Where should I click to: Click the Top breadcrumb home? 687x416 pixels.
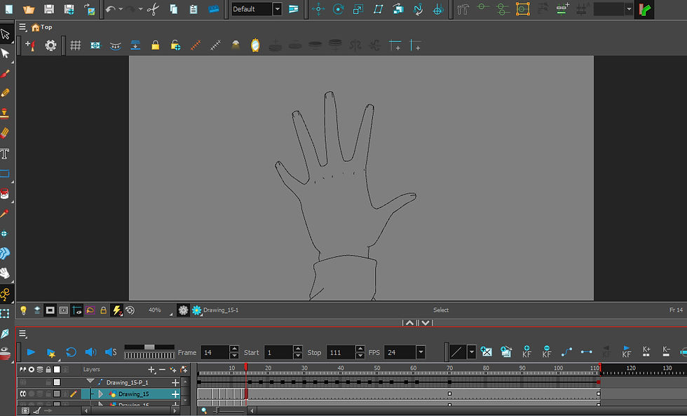(x=41, y=27)
